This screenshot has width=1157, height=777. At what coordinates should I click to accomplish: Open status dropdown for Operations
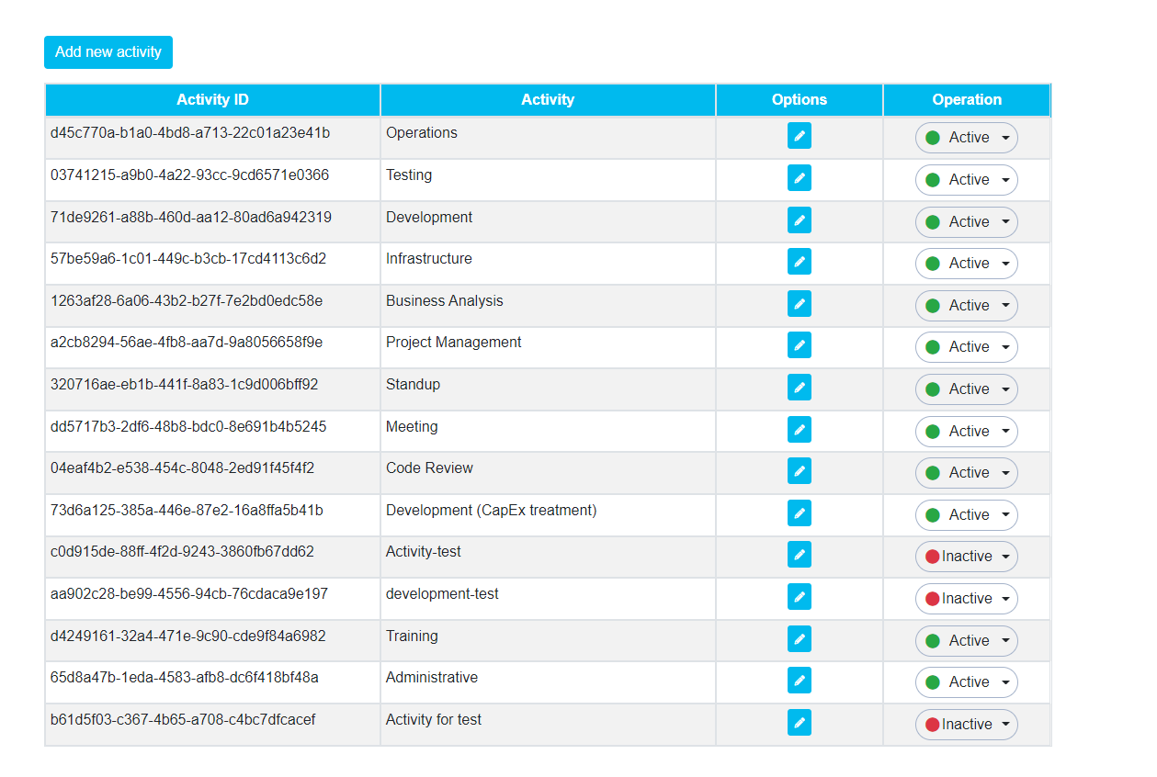[x=967, y=138]
